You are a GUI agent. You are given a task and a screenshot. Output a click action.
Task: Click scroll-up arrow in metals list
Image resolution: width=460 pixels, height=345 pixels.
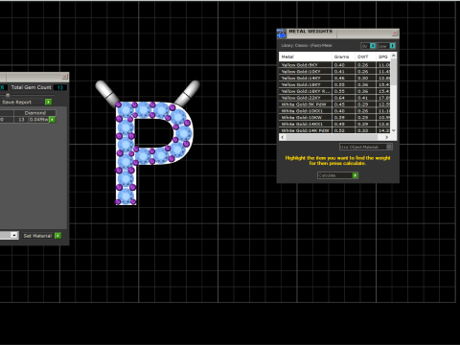394,56
